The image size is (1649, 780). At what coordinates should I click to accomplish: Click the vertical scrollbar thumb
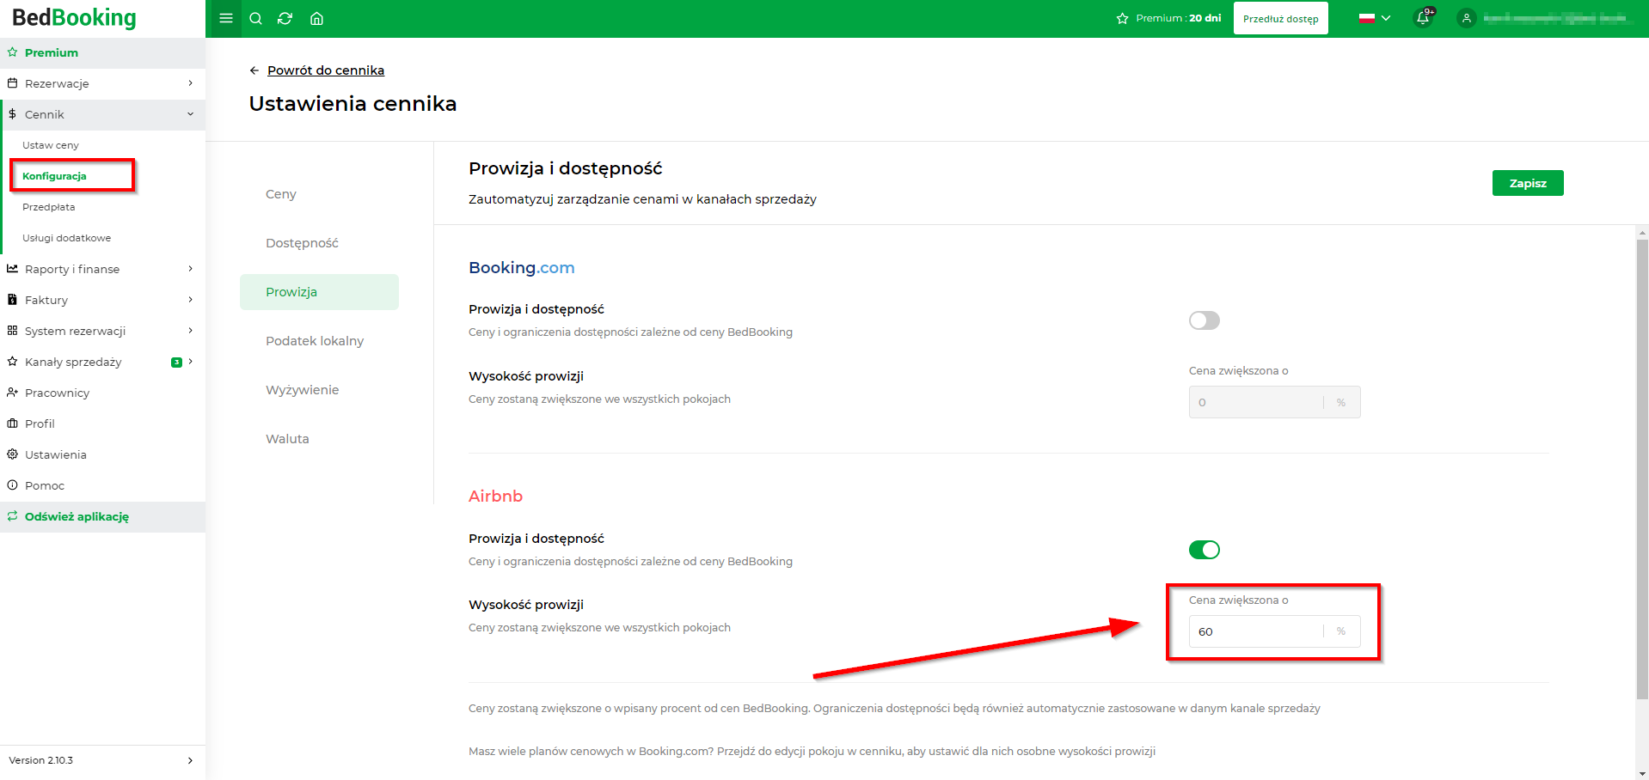pyautogui.click(x=1642, y=468)
